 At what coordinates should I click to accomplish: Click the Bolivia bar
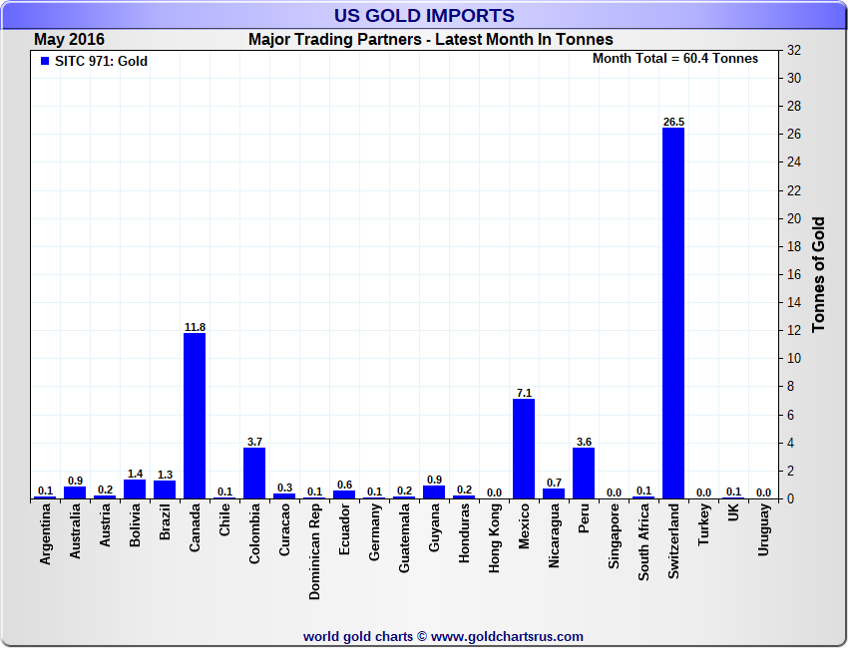pyautogui.click(x=135, y=488)
